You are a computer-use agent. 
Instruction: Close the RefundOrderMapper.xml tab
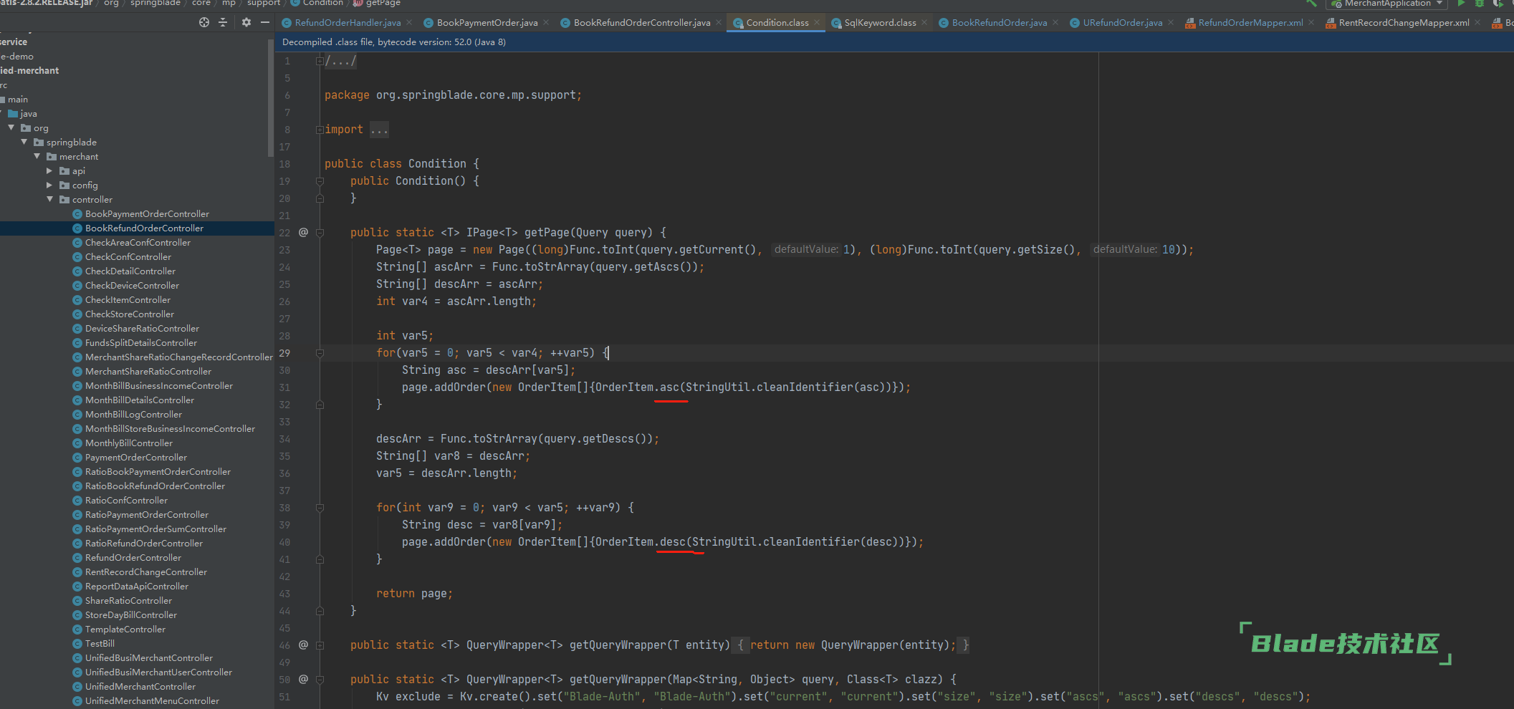coord(1311,23)
